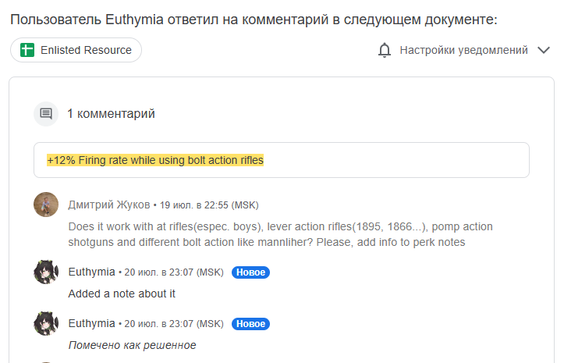Image resolution: width=564 pixels, height=363 pixels.
Task: Click the reply text 'Added a note about it'
Action: pyautogui.click(x=122, y=294)
